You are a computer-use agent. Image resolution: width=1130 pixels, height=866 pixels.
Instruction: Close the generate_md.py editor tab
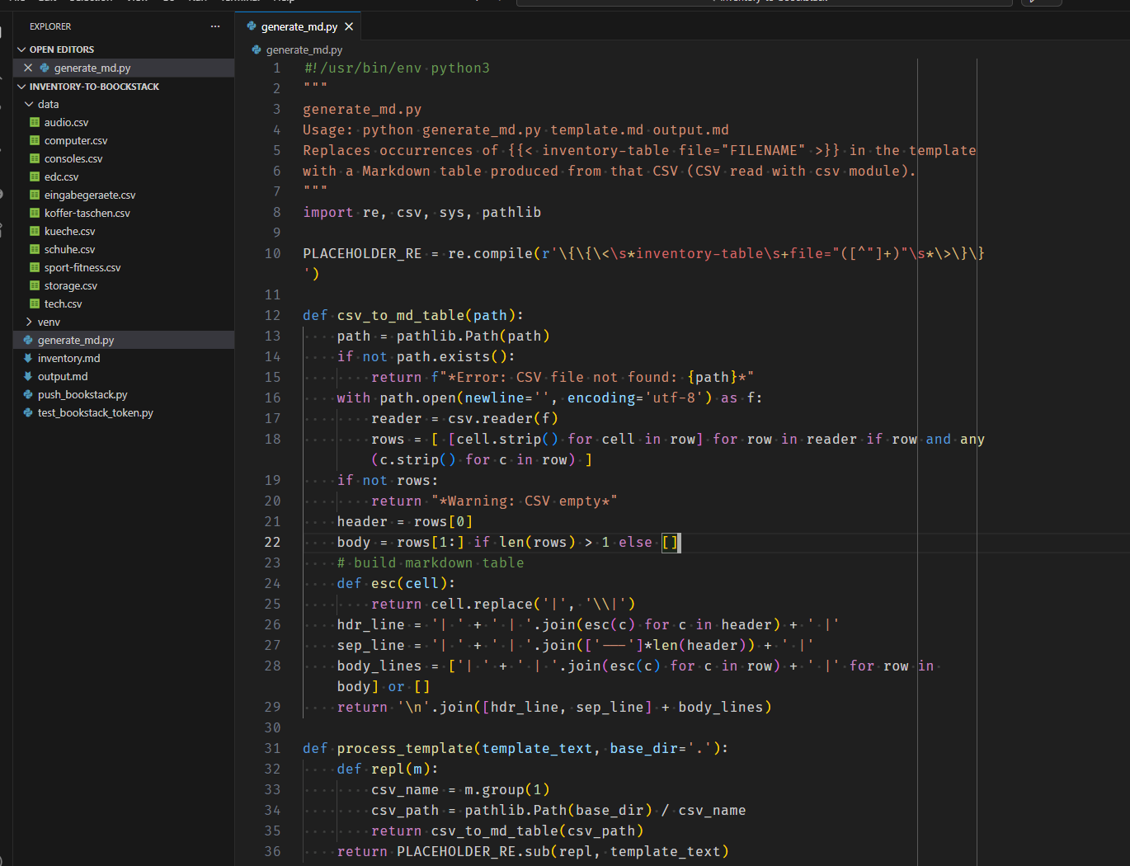click(349, 26)
